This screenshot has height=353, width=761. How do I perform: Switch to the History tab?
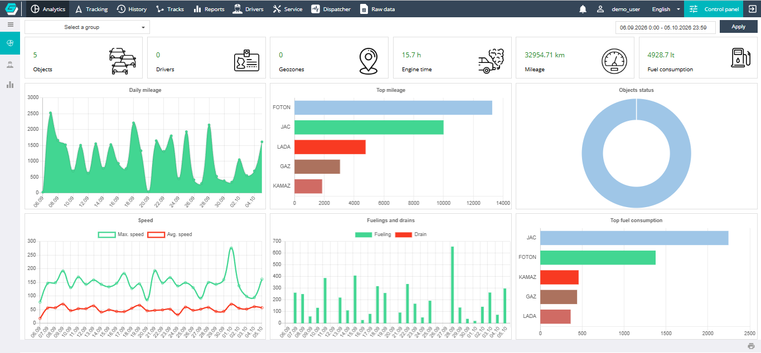click(132, 9)
